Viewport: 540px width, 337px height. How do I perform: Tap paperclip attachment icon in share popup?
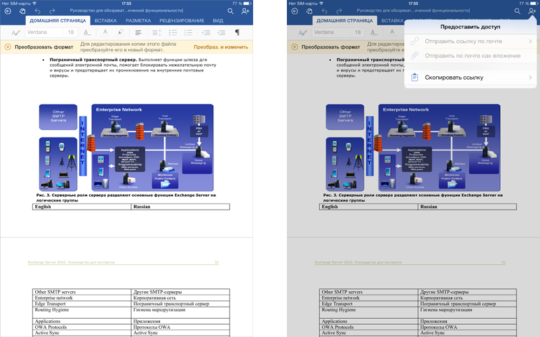pos(414,56)
